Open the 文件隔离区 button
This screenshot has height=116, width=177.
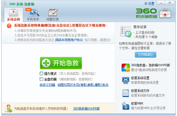pos(145,55)
